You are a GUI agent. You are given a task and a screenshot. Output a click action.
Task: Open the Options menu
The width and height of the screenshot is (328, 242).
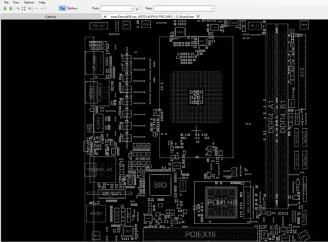(29, 3)
